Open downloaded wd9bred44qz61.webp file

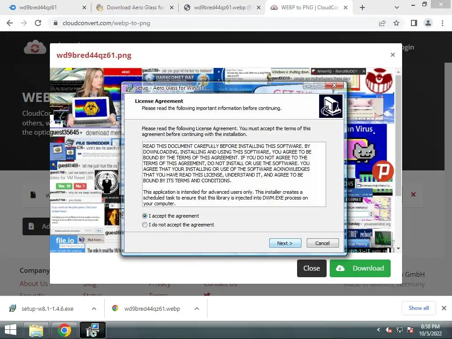pyautogui.click(x=152, y=309)
